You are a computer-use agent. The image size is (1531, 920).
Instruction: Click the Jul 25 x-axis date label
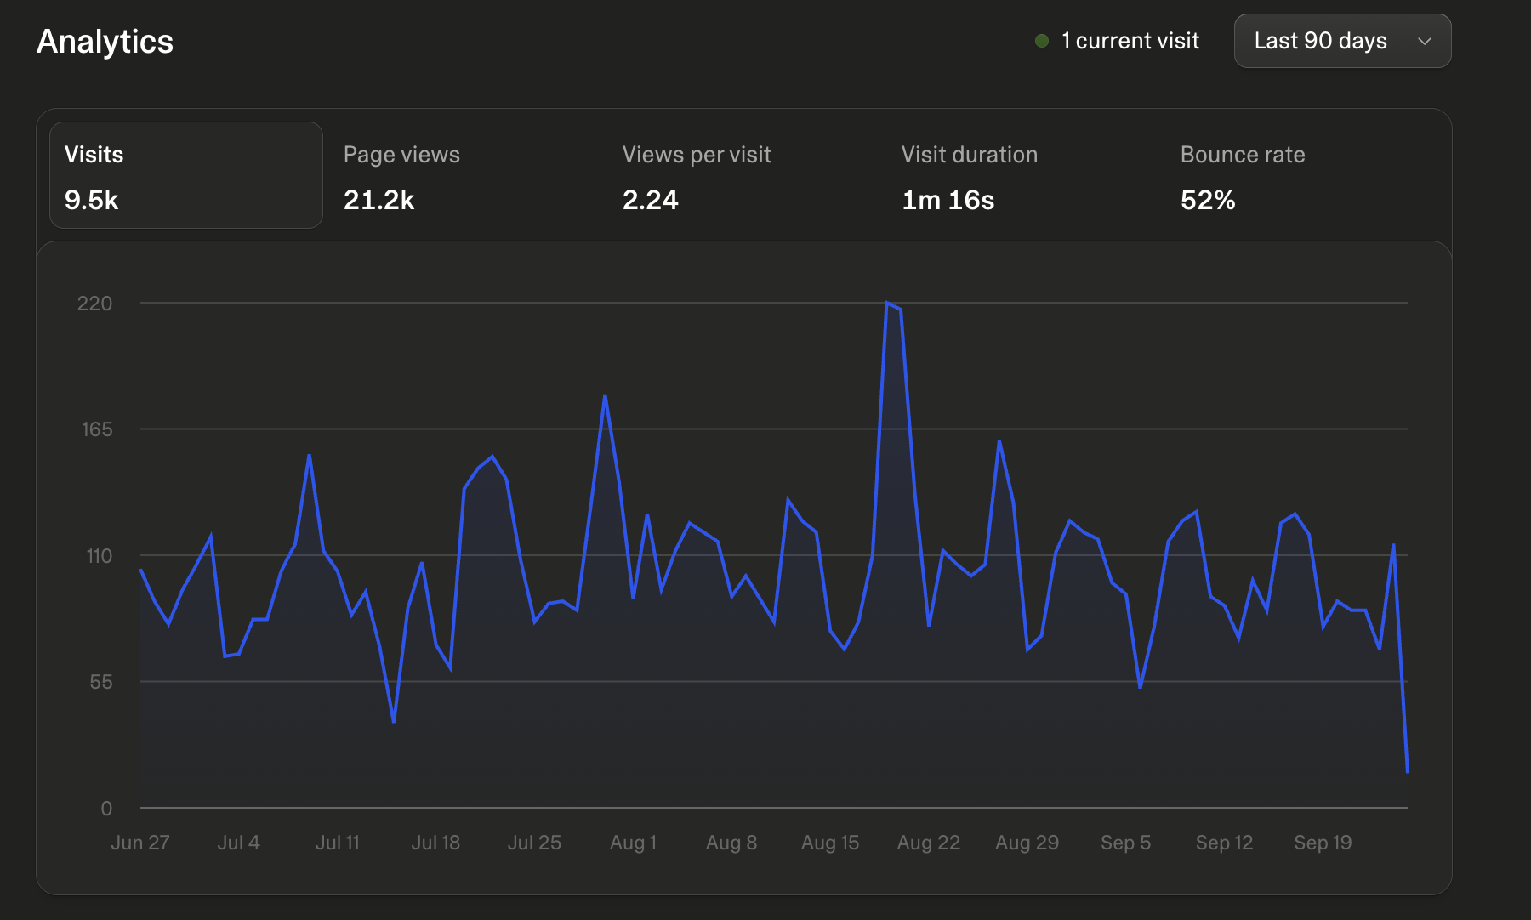pyautogui.click(x=534, y=843)
